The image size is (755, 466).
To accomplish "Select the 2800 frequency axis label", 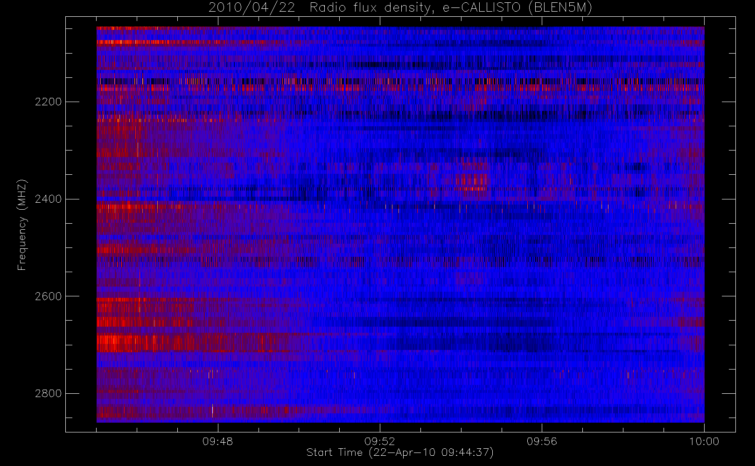I will click(48, 394).
